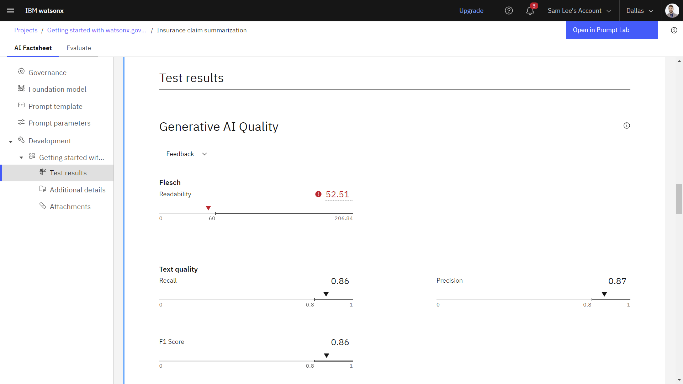The image size is (683, 384).
Task: Click the AI Factsheet info circle icon
Action: point(674,30)
